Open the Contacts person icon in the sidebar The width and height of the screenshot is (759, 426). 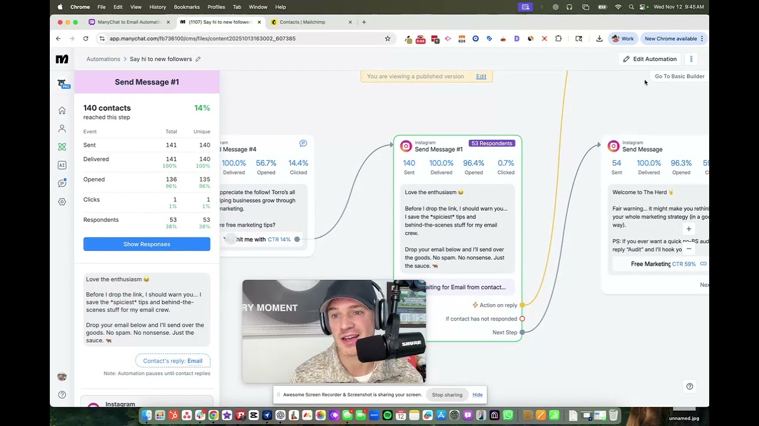[62, 128]
